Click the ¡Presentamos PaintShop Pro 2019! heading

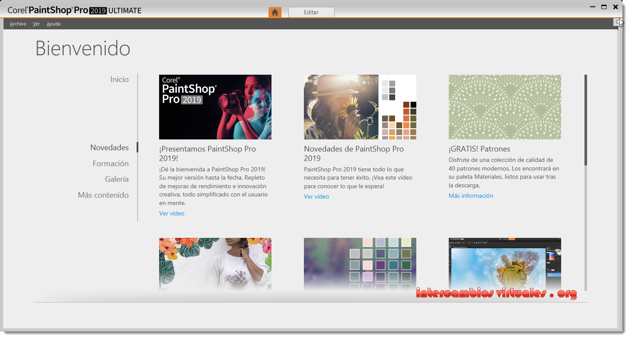click(208, 154)
